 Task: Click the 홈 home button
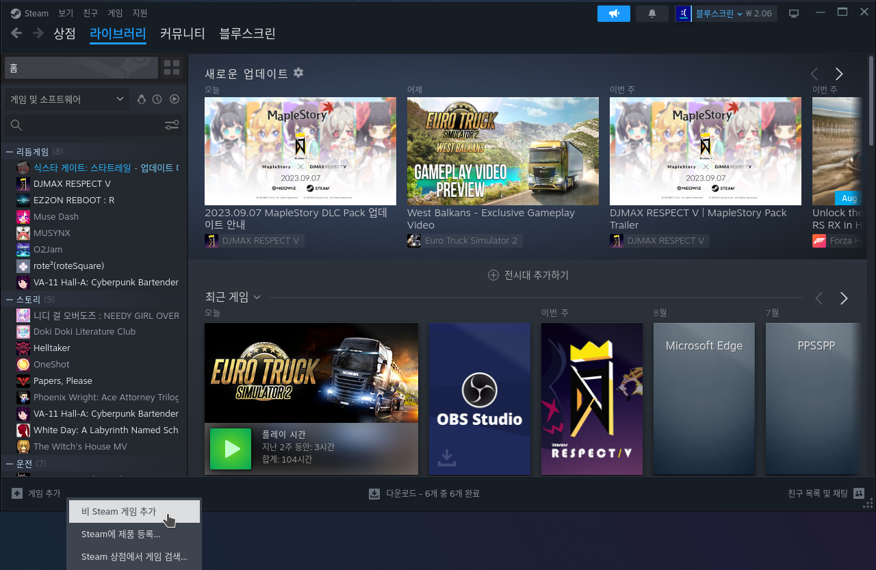click(x=81, y=68)
